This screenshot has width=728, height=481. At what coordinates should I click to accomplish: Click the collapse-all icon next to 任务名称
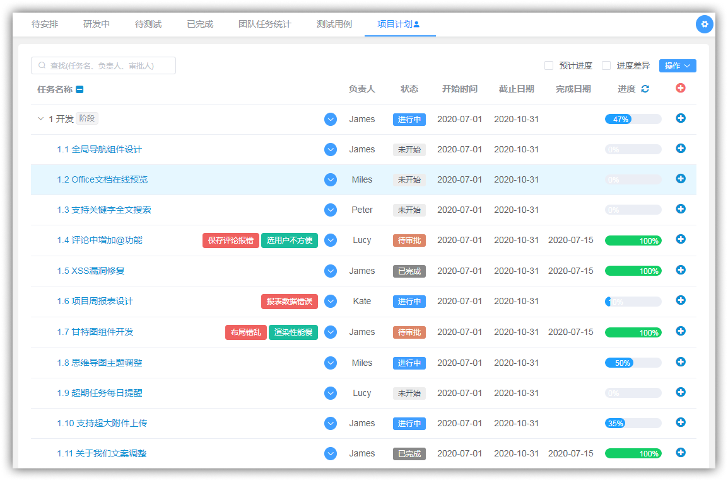tap(79, 89)
